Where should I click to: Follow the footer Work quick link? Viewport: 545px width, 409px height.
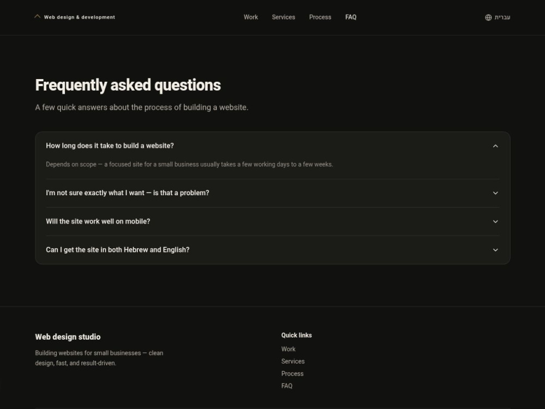point(288,349)
